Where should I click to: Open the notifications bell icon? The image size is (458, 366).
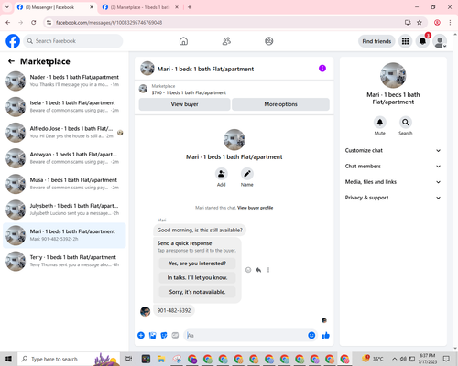point(422,41)
